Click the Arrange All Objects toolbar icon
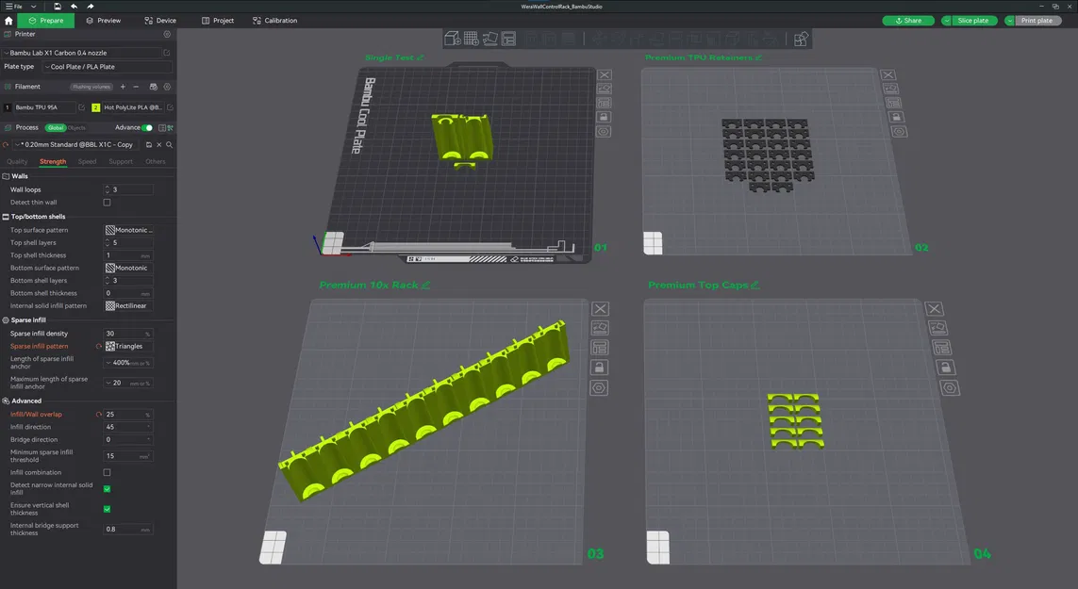 [x=508, y=39]
